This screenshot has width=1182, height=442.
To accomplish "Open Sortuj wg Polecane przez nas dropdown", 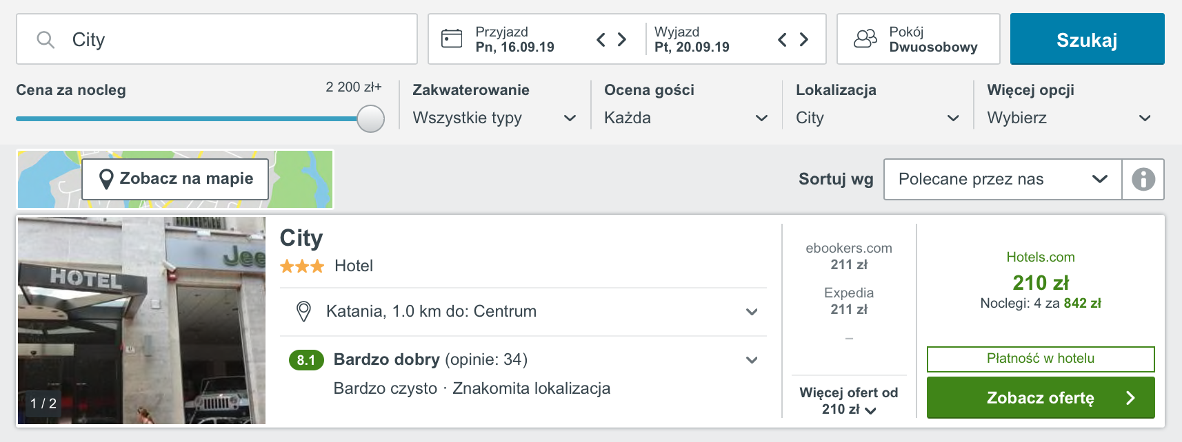I will coord(1003,180).
